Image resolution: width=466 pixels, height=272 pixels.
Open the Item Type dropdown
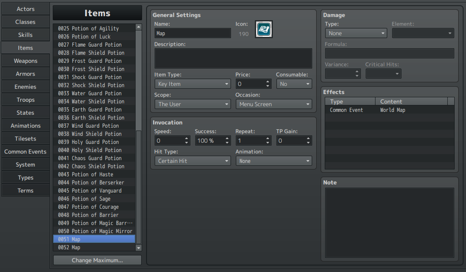(x=192, y=84)
